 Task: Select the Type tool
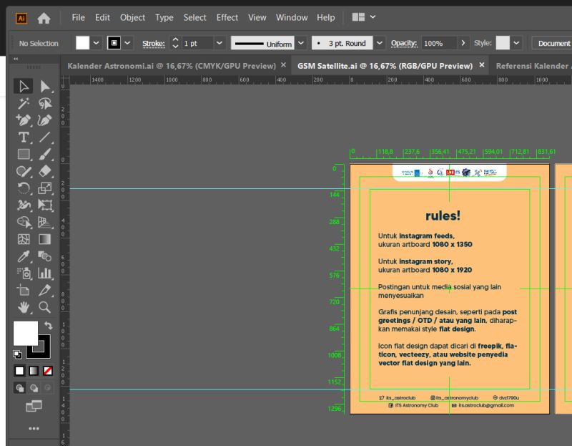pos(22,137)
